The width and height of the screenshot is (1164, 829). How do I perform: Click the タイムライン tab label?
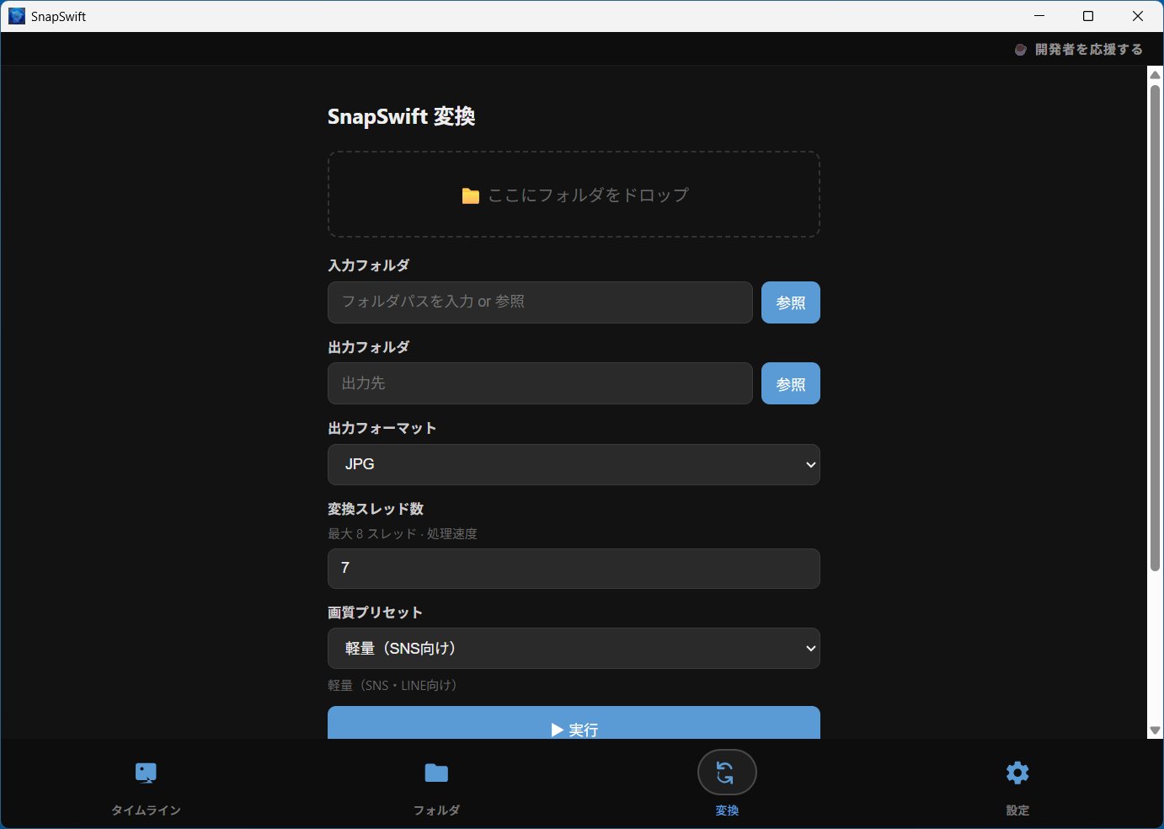(x=146, y=810)
